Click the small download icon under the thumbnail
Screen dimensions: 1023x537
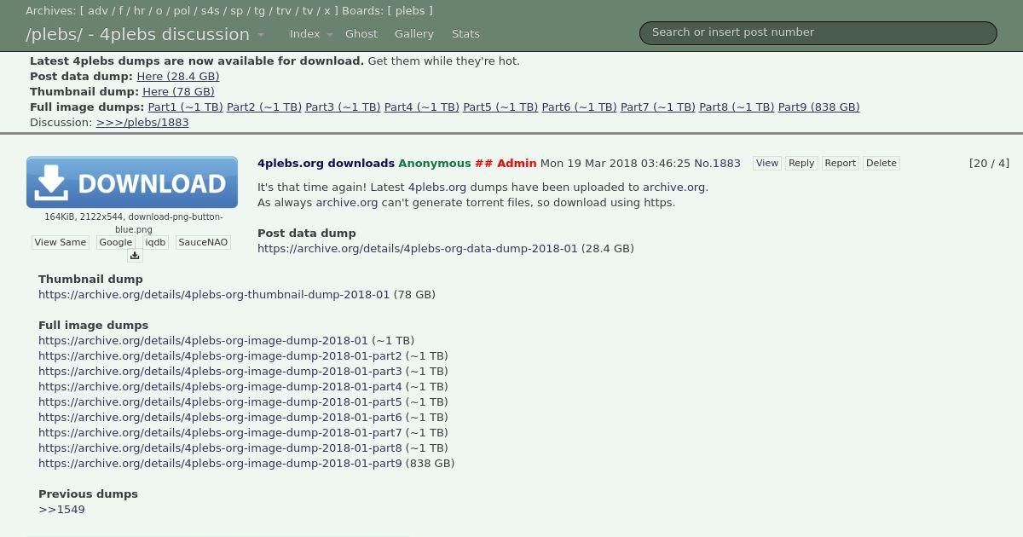tap(135, 256)
